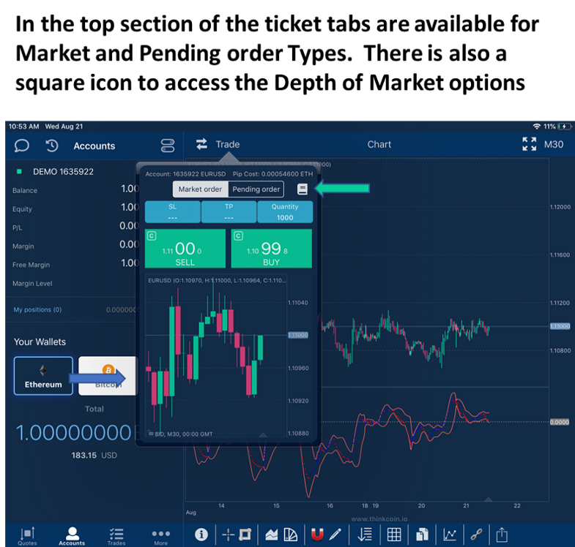Open the Trades tab

(116, 536)
